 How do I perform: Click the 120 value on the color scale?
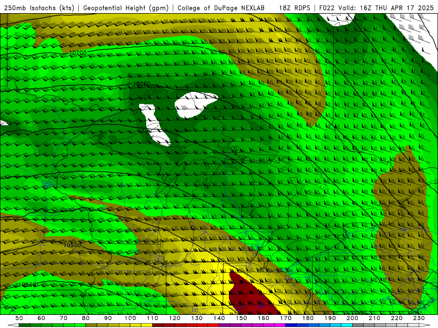175,318
